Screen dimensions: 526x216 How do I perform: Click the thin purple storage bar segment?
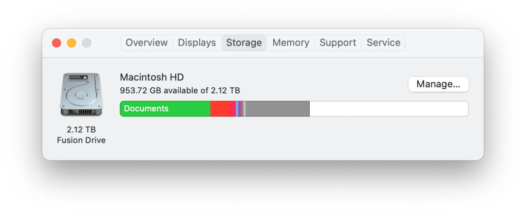click(240, 109)
